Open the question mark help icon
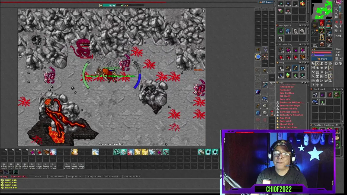The height and width of the screenshot is (195, 347). point(313,85)
